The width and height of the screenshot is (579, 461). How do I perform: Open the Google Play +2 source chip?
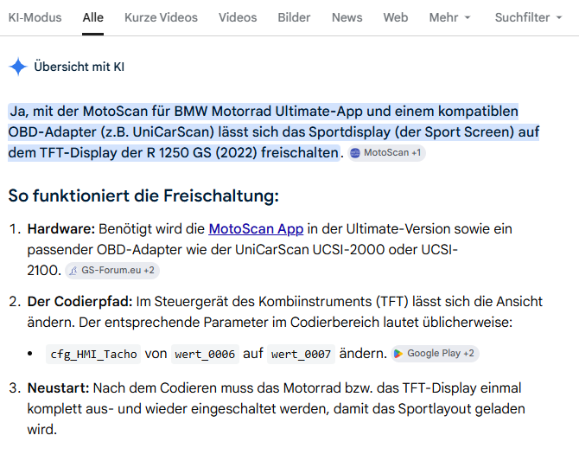435,354
